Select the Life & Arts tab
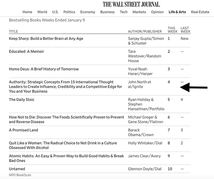 tap(177, 12)
